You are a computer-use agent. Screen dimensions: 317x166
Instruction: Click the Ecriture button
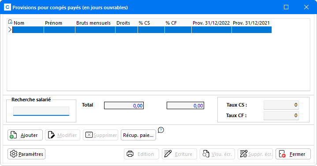[179, 154]
